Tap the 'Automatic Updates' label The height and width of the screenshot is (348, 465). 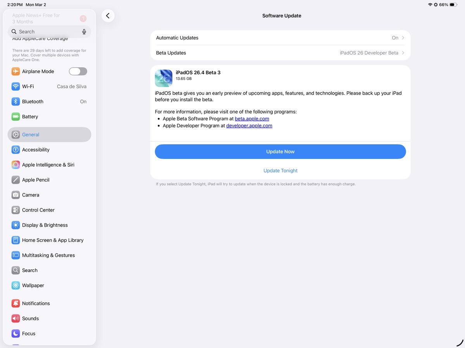177,38
